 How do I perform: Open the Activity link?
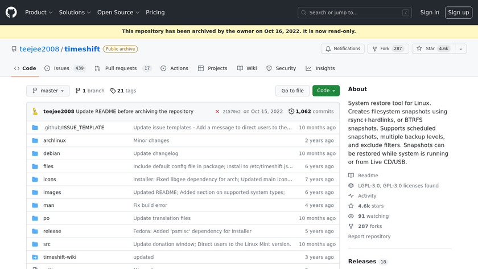point(362,195)
